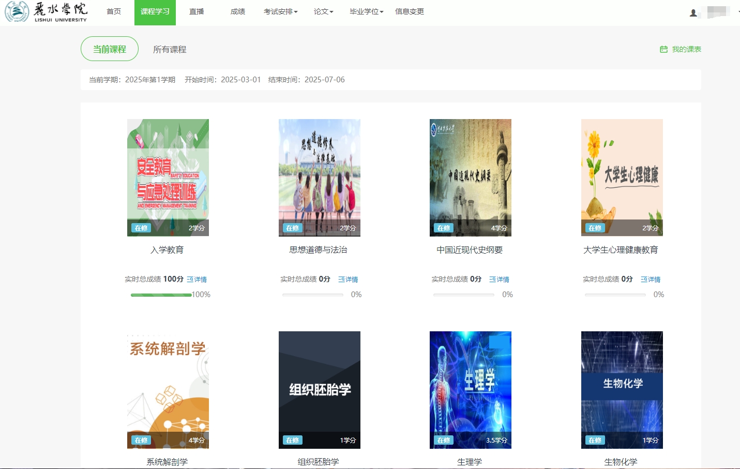Open the 系统解剖学 course thumbnail

tap(168, 389)
